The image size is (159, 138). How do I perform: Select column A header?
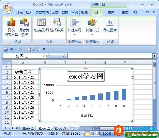click(x=23, y=63)
